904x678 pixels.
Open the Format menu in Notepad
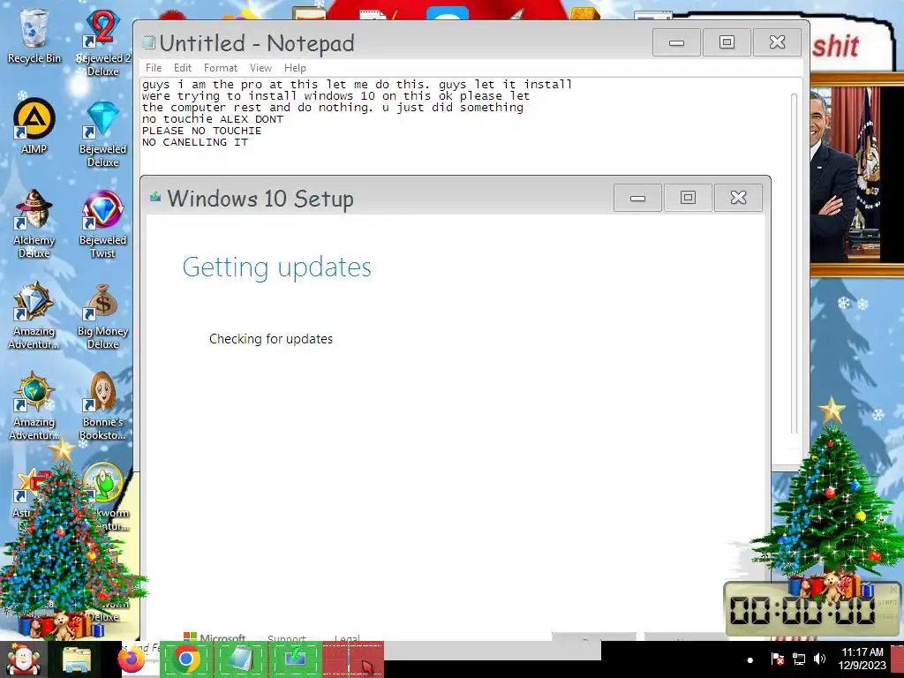click(x=220, y=68)
